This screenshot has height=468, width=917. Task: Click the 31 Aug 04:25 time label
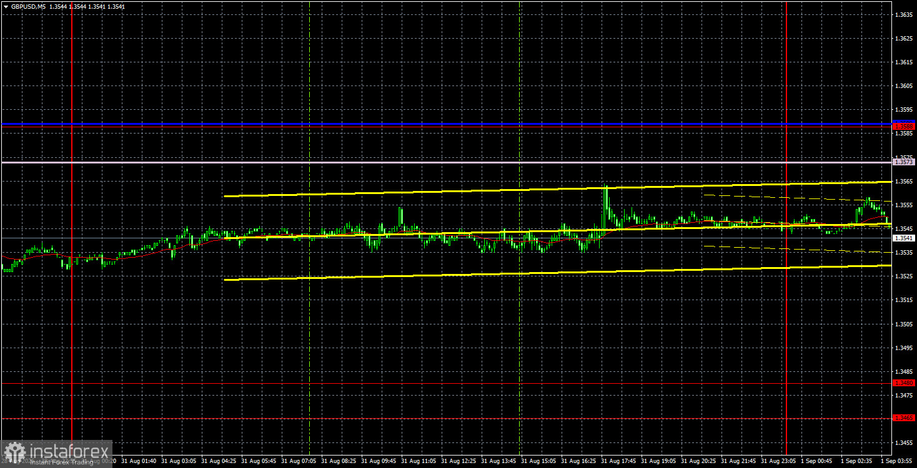click(x=217, y=461)
